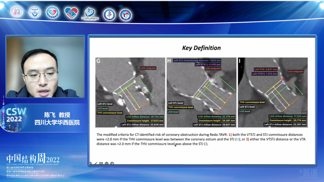Click CT image panel H
The image size is (324, 182).
click(201, 92)
